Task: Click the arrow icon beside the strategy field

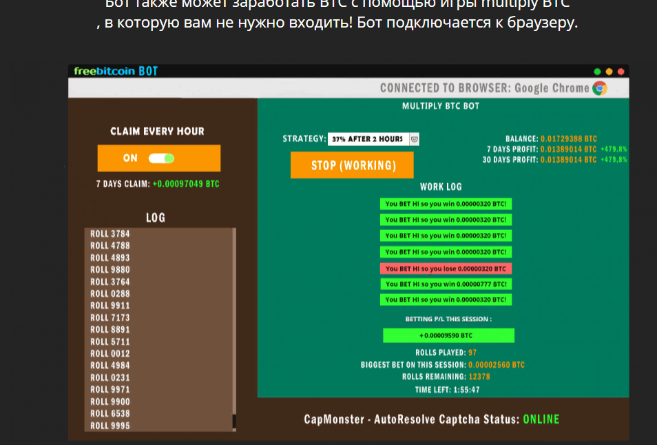Action: click(415, 139)
